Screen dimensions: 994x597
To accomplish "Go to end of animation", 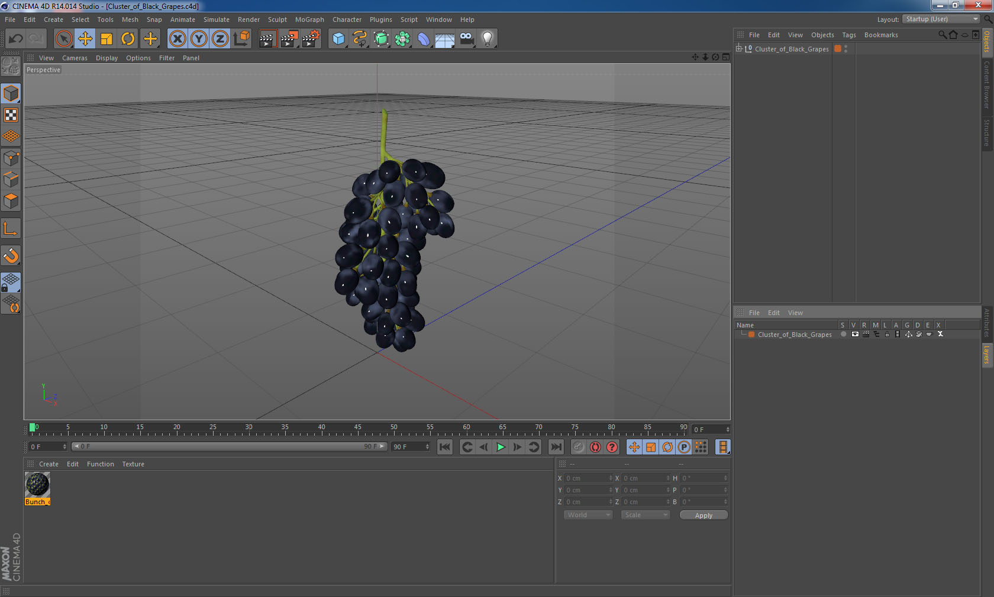I will (556, 447).
